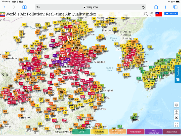This screenshot has width=181, height=136.
Task: Select the green 17 AQI marker
Action: pyautogui.click(x=120, y=126)
